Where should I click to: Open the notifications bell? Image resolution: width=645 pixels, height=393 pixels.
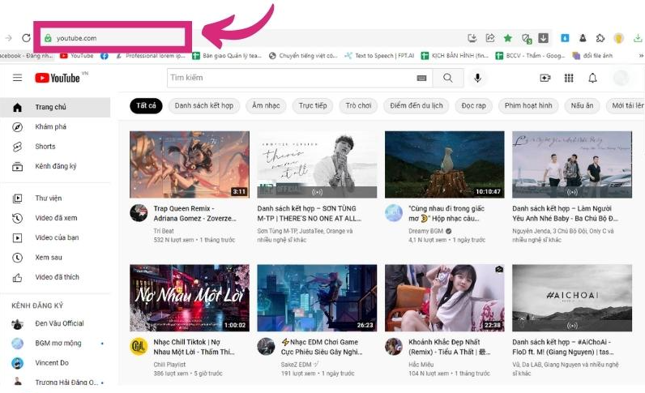(592, 78)
